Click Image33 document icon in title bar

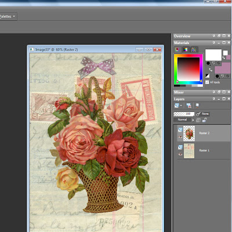[31, 49]
